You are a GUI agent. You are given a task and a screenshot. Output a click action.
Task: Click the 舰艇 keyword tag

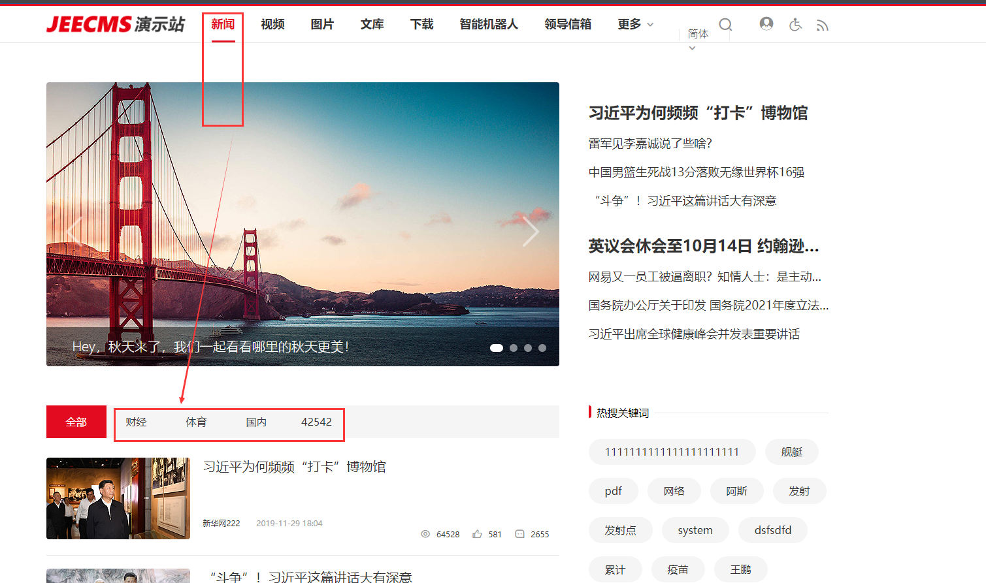[792, 452]
